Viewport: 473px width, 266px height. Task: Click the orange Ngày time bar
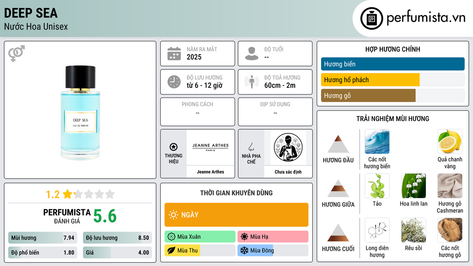point(236,215)
